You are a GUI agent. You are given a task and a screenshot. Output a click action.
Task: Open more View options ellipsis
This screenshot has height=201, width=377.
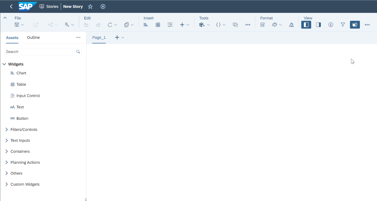click(x=367, y=25)
